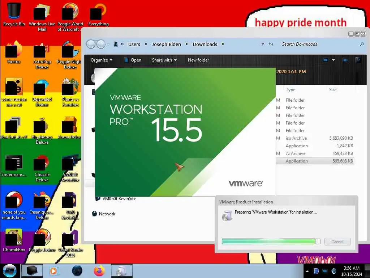Open 'some russian ran a rat' icon
The image size is (370, 278).
click(x=14, y=92)
